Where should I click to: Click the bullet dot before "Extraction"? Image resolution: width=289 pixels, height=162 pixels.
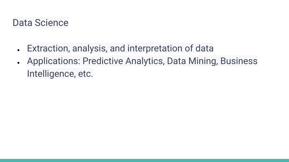[18, 50]
